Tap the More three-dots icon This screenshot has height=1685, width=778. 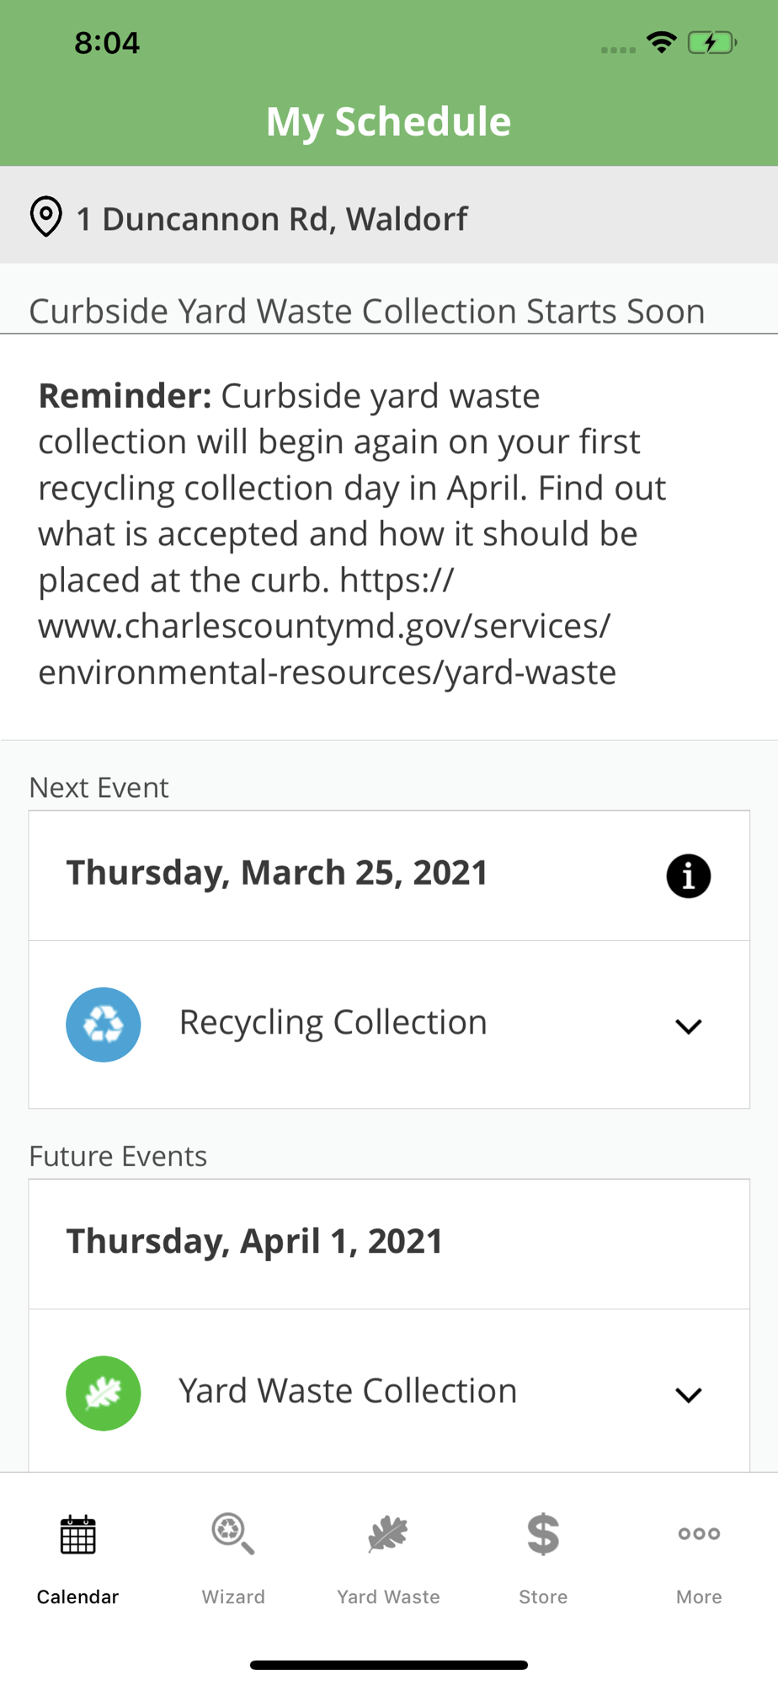(699, 1533)
